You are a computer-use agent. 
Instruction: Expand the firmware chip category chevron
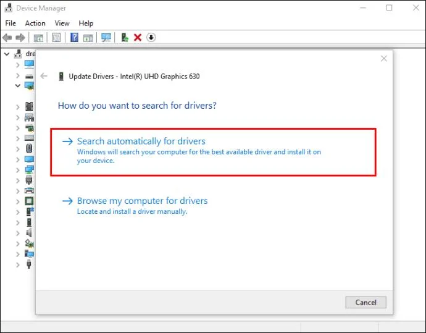coord(18,107)
